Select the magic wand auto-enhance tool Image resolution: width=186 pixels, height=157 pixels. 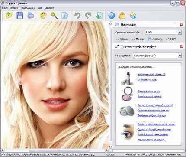coord(54,16)
